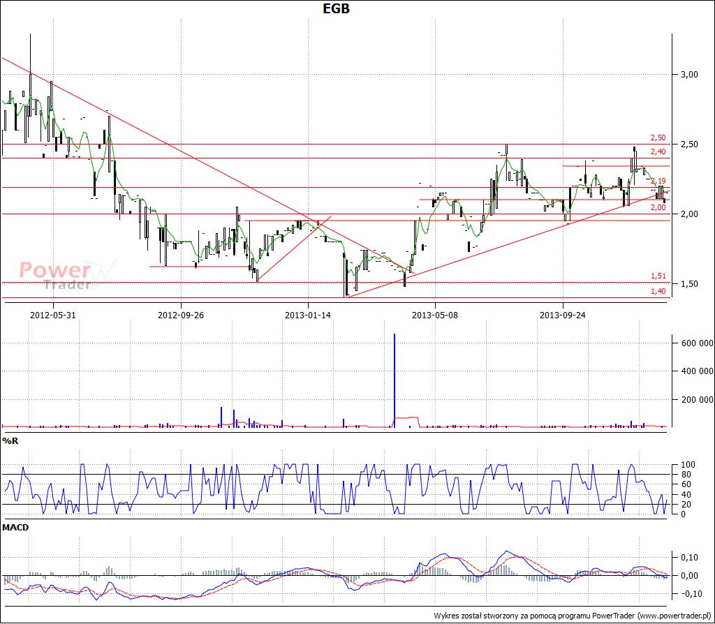
Task: Click the 2013-01-14 date marker
Action: tap(307, 315)
